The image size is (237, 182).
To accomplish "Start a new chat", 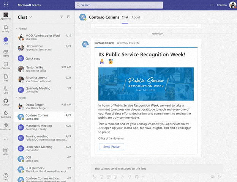I will [x=69, y=17].
